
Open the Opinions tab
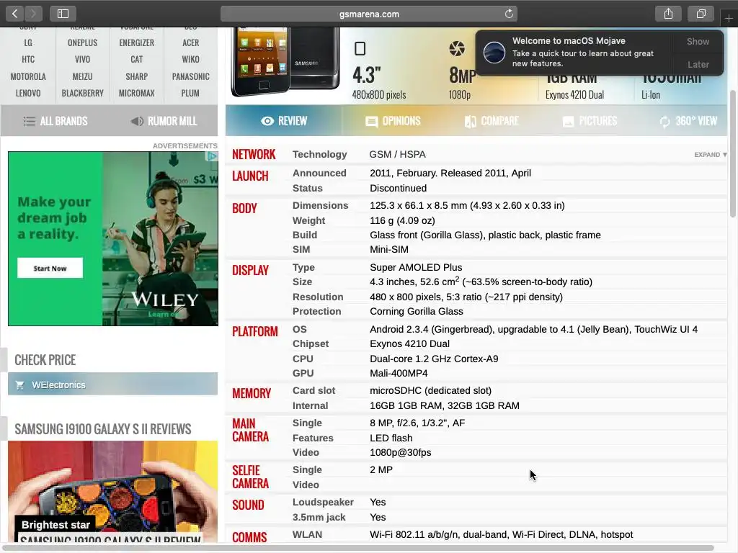click(x=393, y=121)
